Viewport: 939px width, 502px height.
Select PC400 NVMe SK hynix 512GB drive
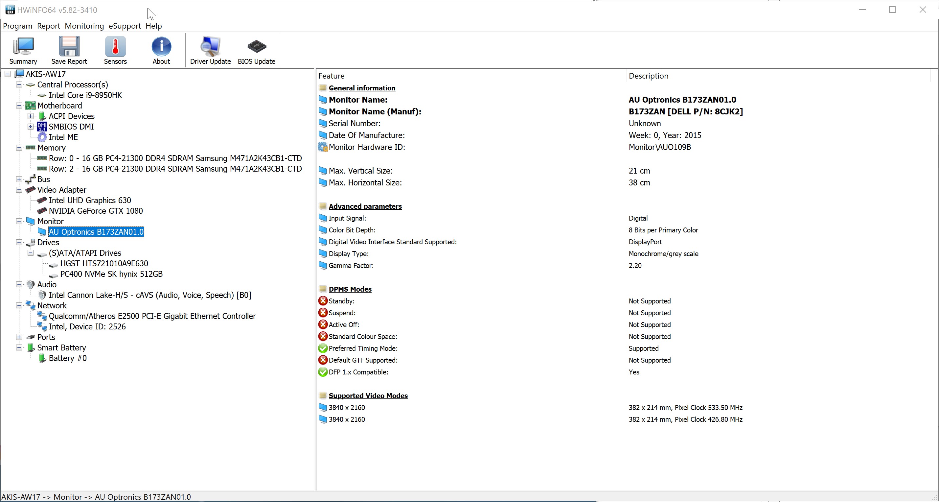111,274
